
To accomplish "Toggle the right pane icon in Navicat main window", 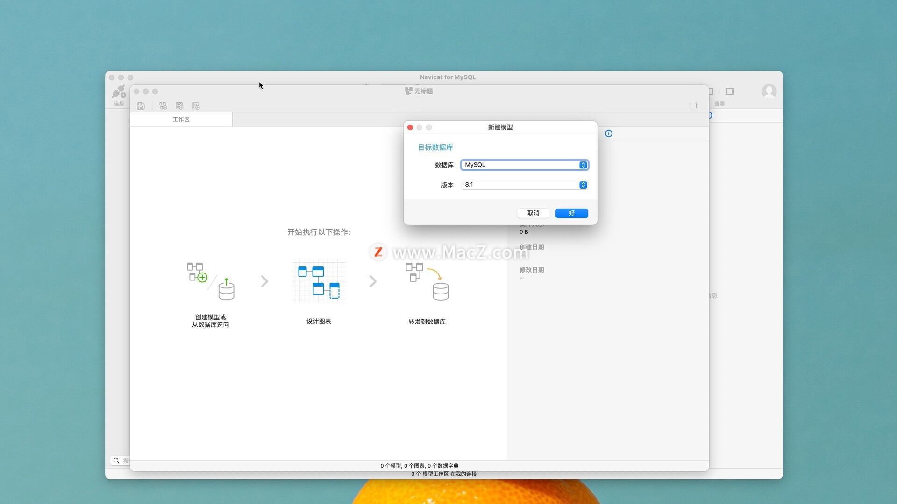I will click(x=730, y=91).
